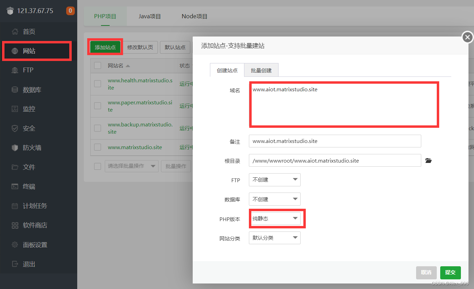474x289 pixels.
Task: Click the orange notification badge showing 0
Action: click(x=70, y=11)
